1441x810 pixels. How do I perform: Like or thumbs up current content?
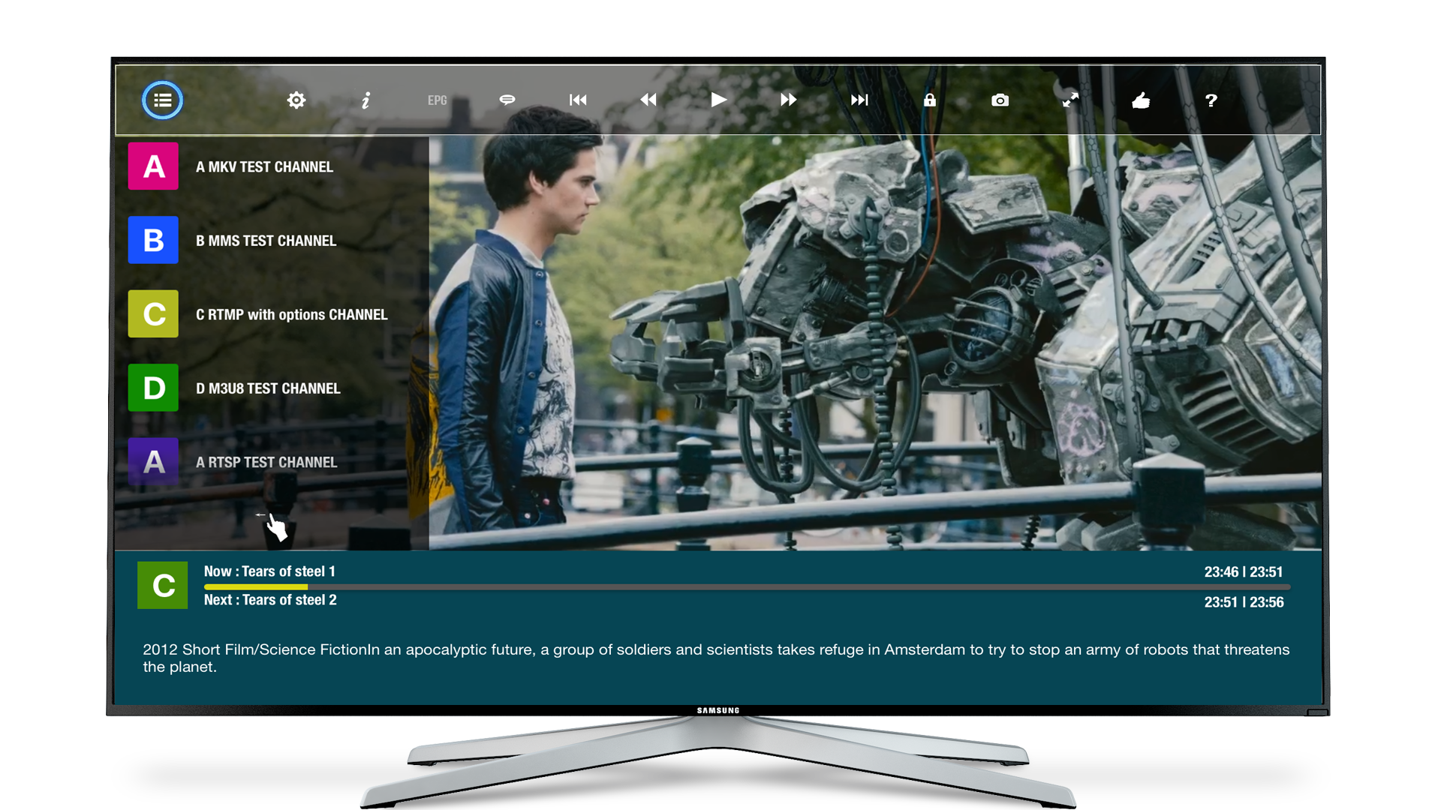1140,99
